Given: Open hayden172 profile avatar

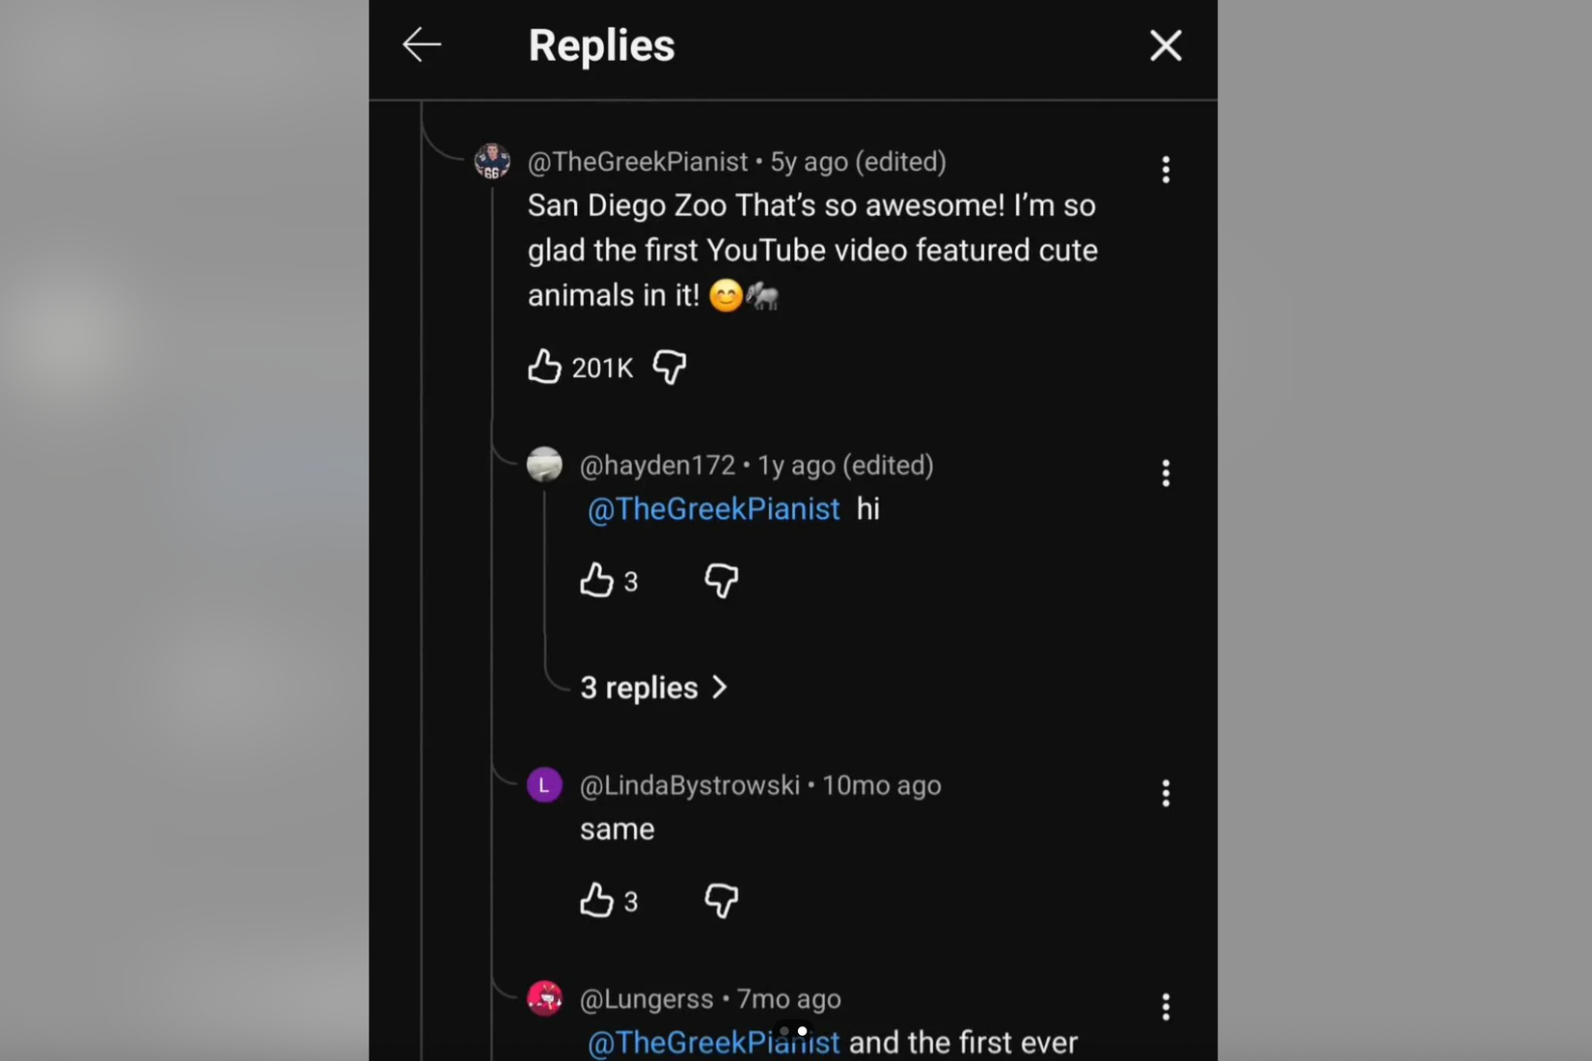Looking at the screenshot, I should [x=544, y=464].
